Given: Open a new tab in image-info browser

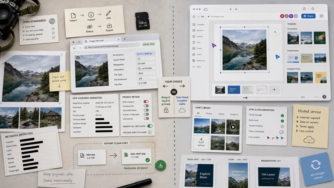Looking at the screenshot, I should 124,39.
